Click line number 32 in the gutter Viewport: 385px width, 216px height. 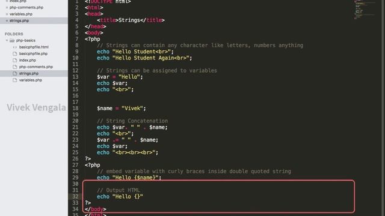[x=75, y=196]
